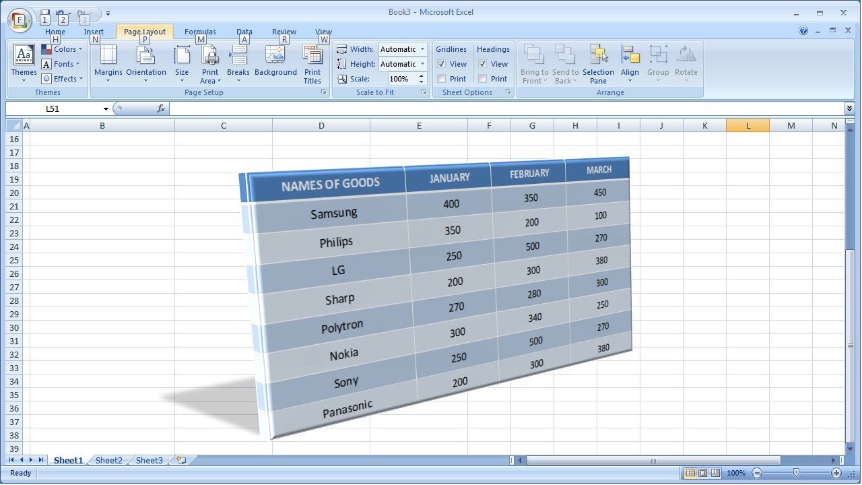Viewport: 862px width, 485px height.
Task: Switch to Page Break Preview in status bar
Action: pyautogui.click(x=716, y=473)
